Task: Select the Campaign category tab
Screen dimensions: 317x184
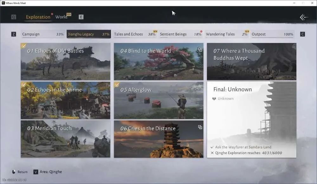Action: pos(43,34)
